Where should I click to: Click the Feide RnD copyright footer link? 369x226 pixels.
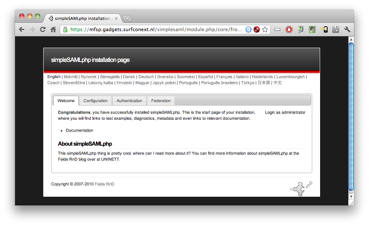105,184
